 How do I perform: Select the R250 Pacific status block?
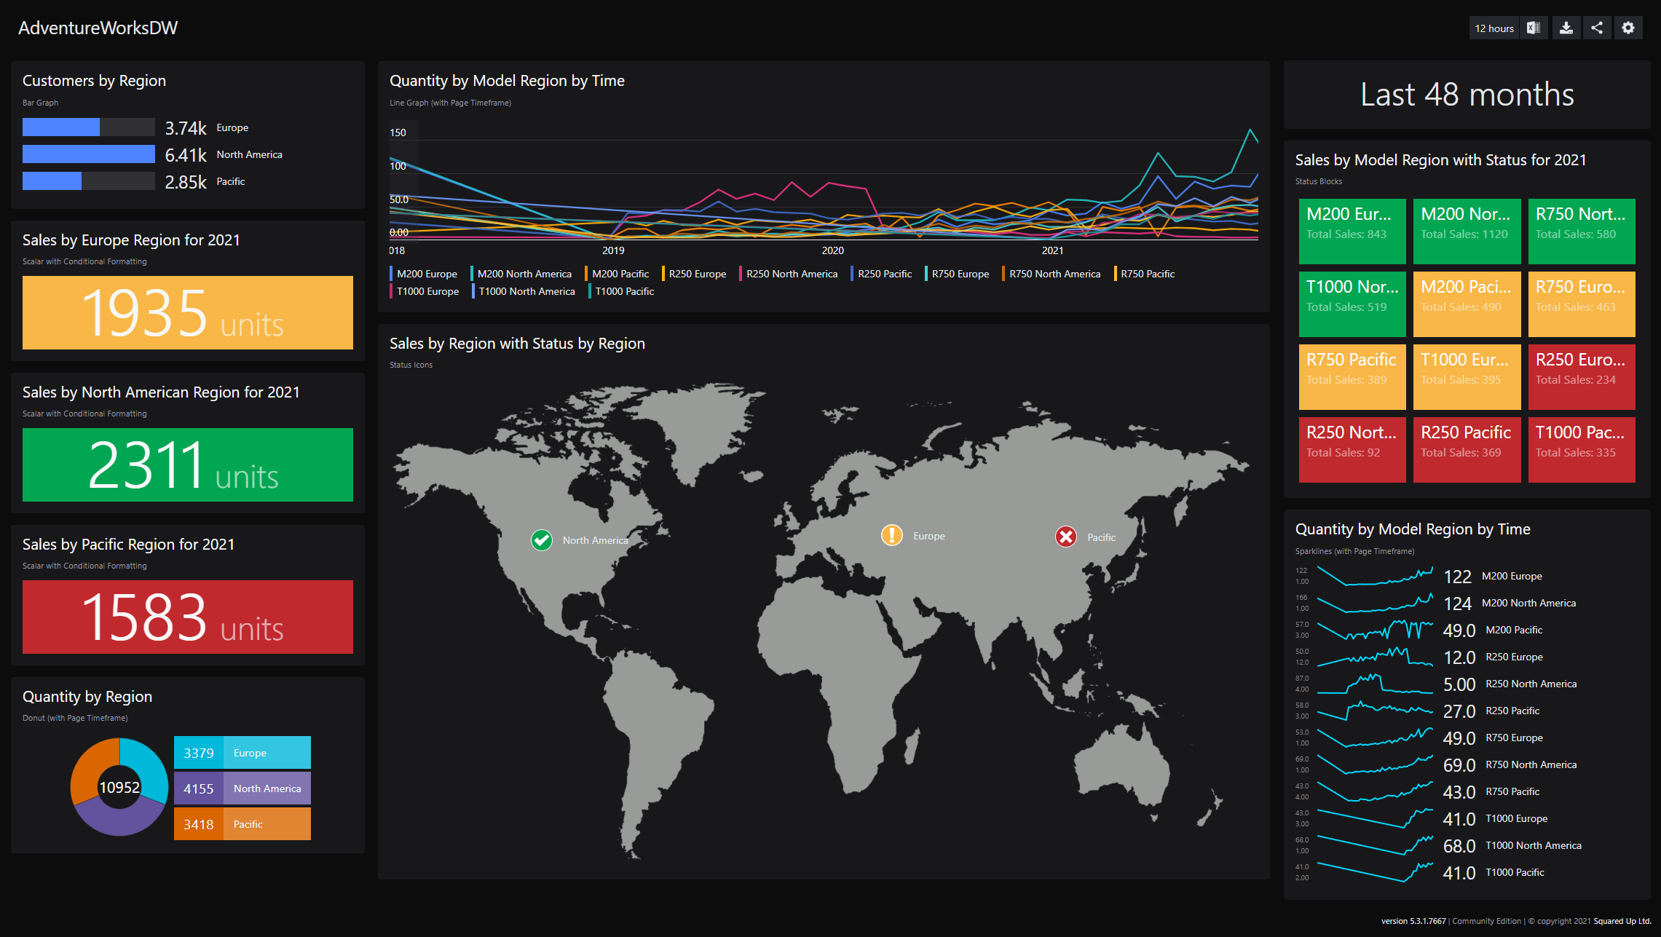point(1466,449)
